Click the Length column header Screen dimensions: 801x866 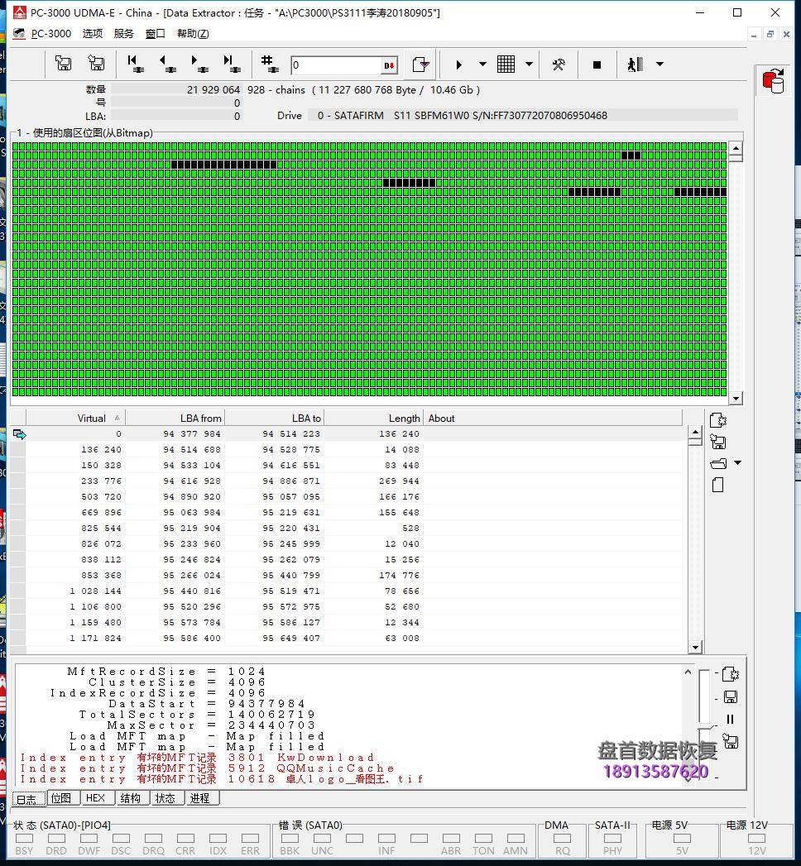[x=404, y=419]
